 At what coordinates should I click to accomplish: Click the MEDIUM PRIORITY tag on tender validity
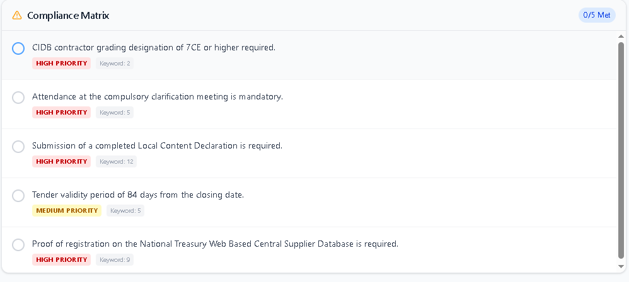(x=67, y=211)
